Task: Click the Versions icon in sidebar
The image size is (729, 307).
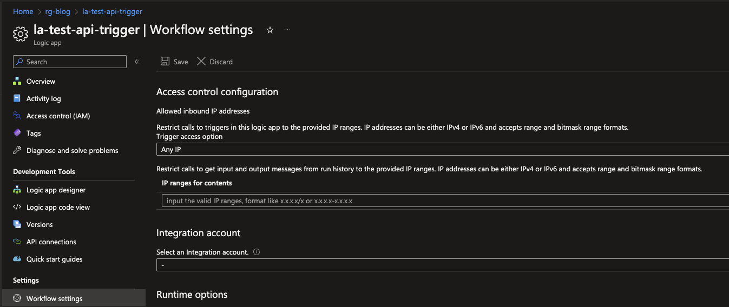Action: [x=17, y=224]
